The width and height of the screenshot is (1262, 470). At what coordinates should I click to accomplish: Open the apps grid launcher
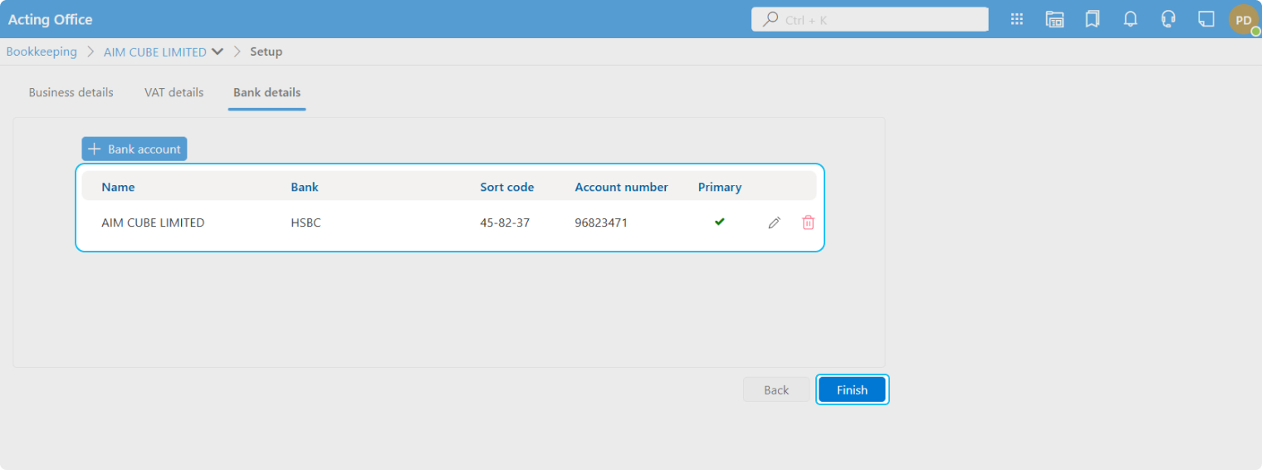1016,19
